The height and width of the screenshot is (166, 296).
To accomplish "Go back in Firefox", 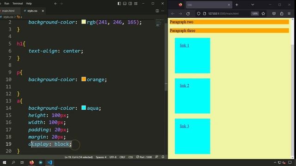I will pyautogui.click(x=173, y=13).
